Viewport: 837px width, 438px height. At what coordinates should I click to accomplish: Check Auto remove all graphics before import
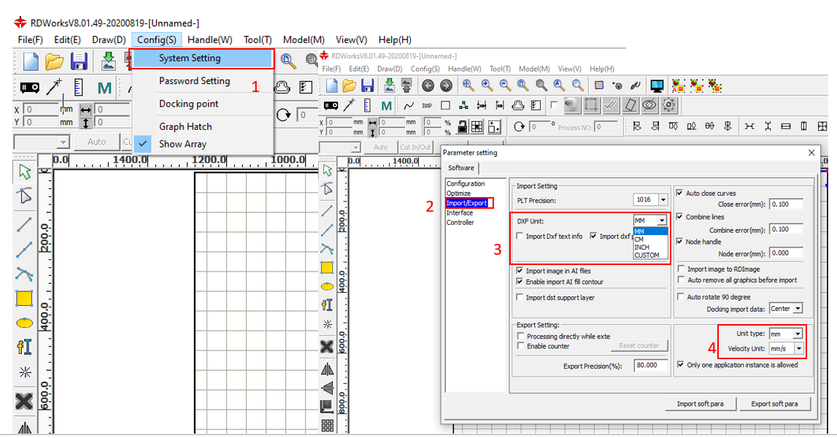tap(681, 280)
